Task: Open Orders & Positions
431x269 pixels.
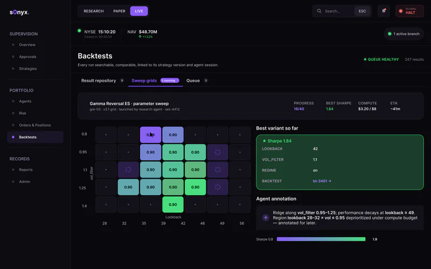Action: (35, 125)
